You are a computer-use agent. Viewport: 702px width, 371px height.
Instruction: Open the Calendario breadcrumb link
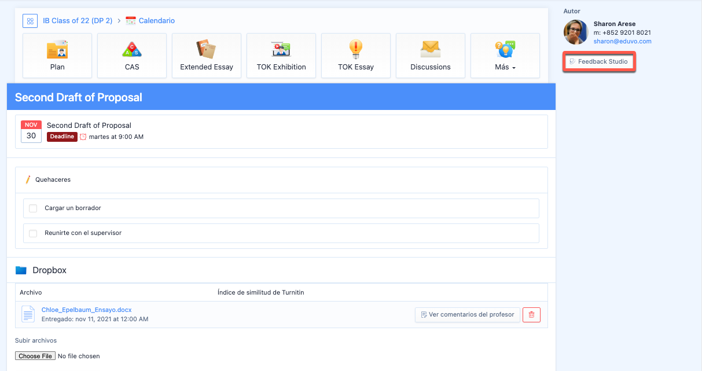[156, 21]
